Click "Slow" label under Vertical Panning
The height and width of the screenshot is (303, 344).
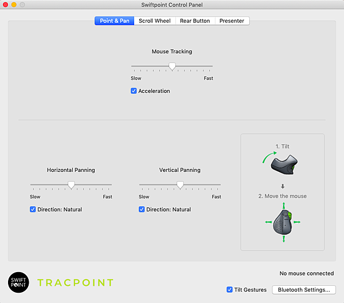(x=144, y=197)
